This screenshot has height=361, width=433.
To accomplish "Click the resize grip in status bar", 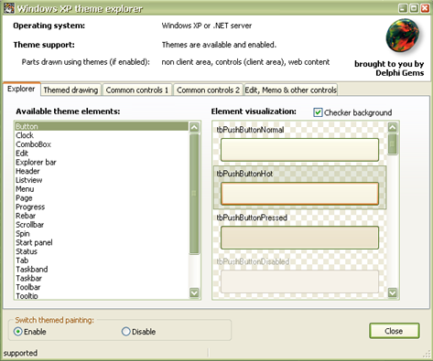I will (x=427, y=354).
